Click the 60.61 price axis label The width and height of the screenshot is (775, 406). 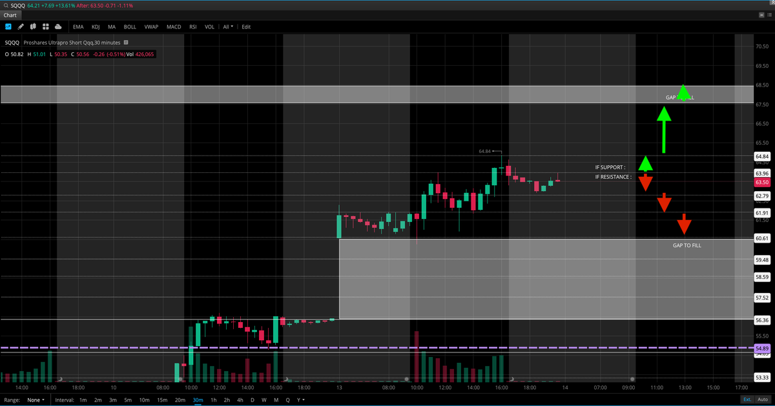(761, 238)
